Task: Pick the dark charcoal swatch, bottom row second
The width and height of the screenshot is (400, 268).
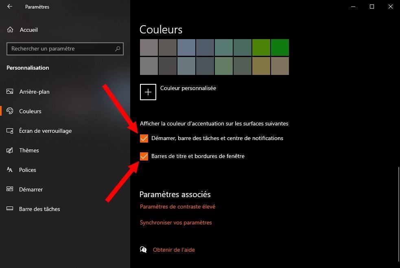Action: (168, 66)
